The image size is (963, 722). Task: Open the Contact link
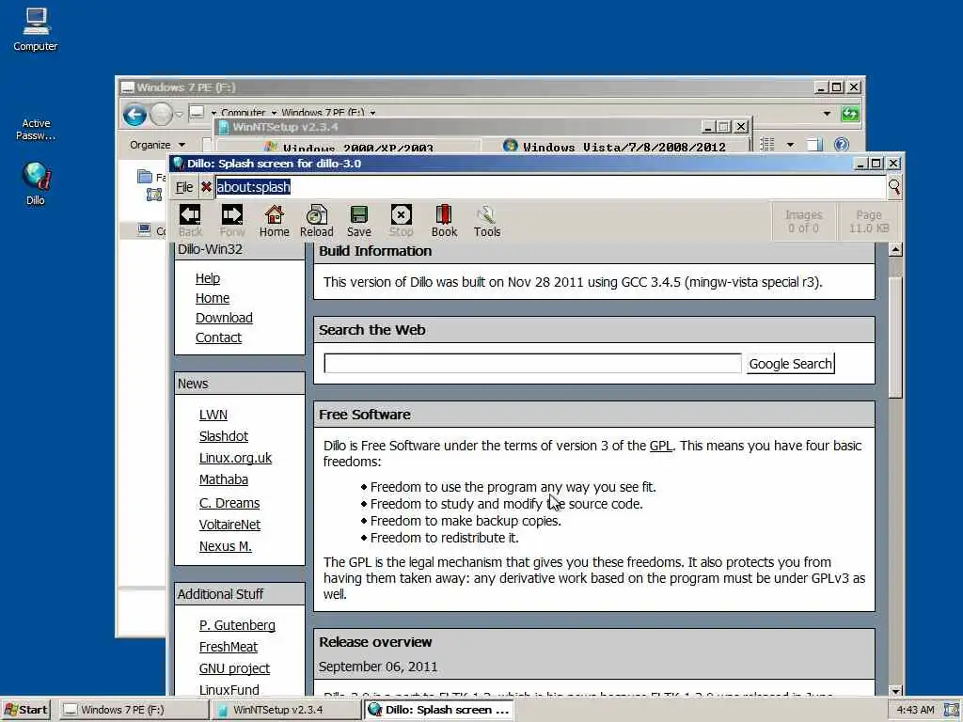tap(218, 337)
